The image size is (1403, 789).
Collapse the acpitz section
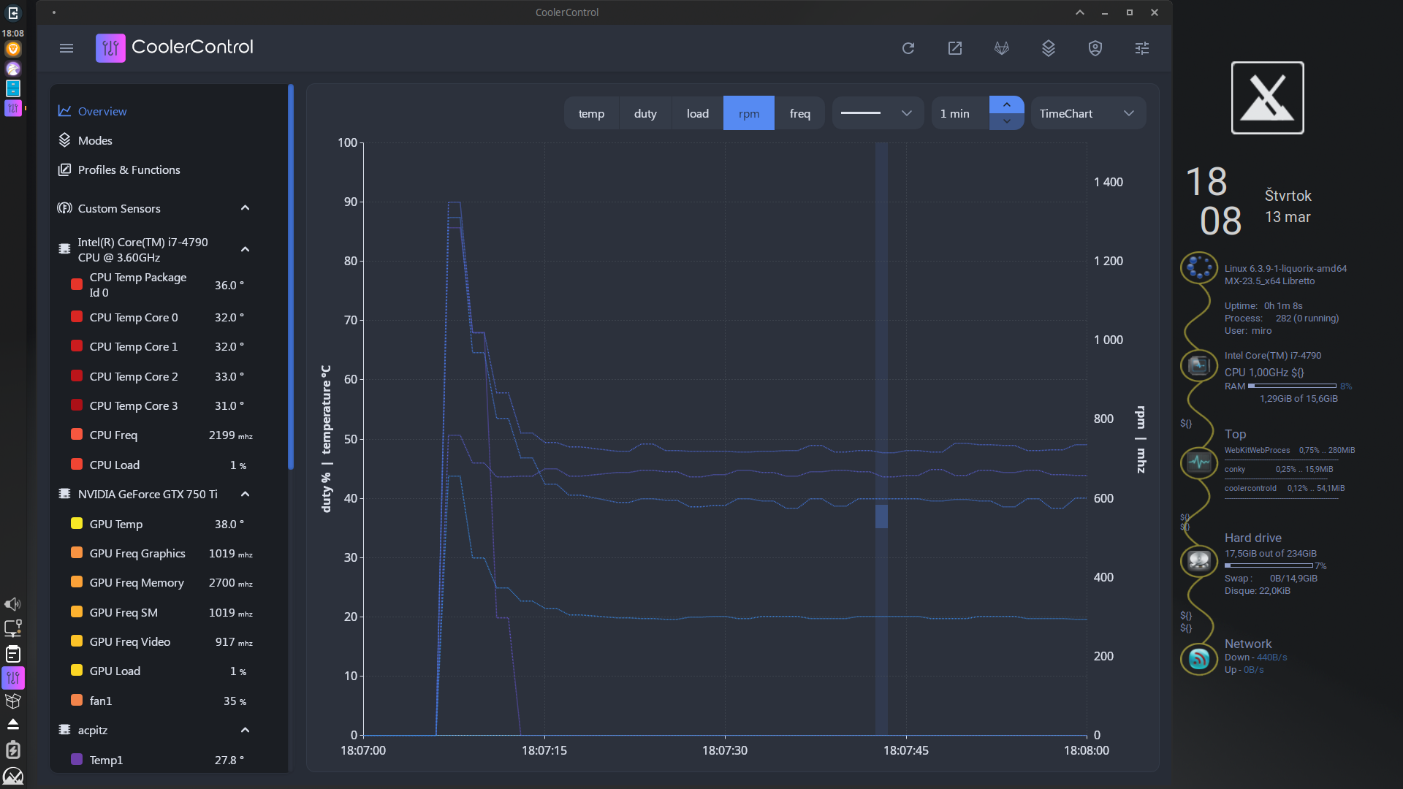(246, 730)
